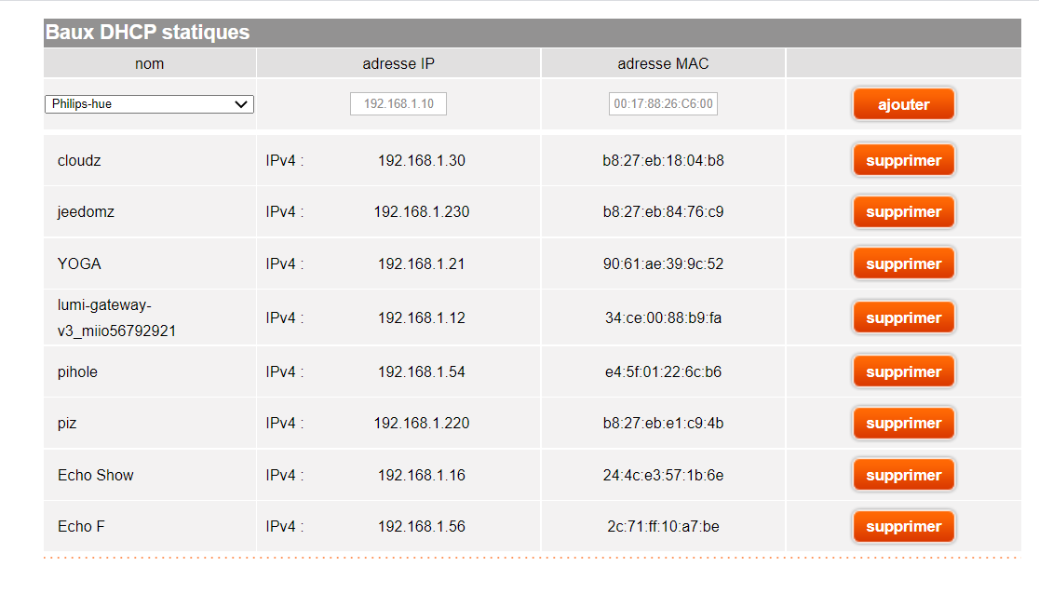Delete the cloudz static lease
Viewport: 1039px width, 594px height.
coord(903,160)
